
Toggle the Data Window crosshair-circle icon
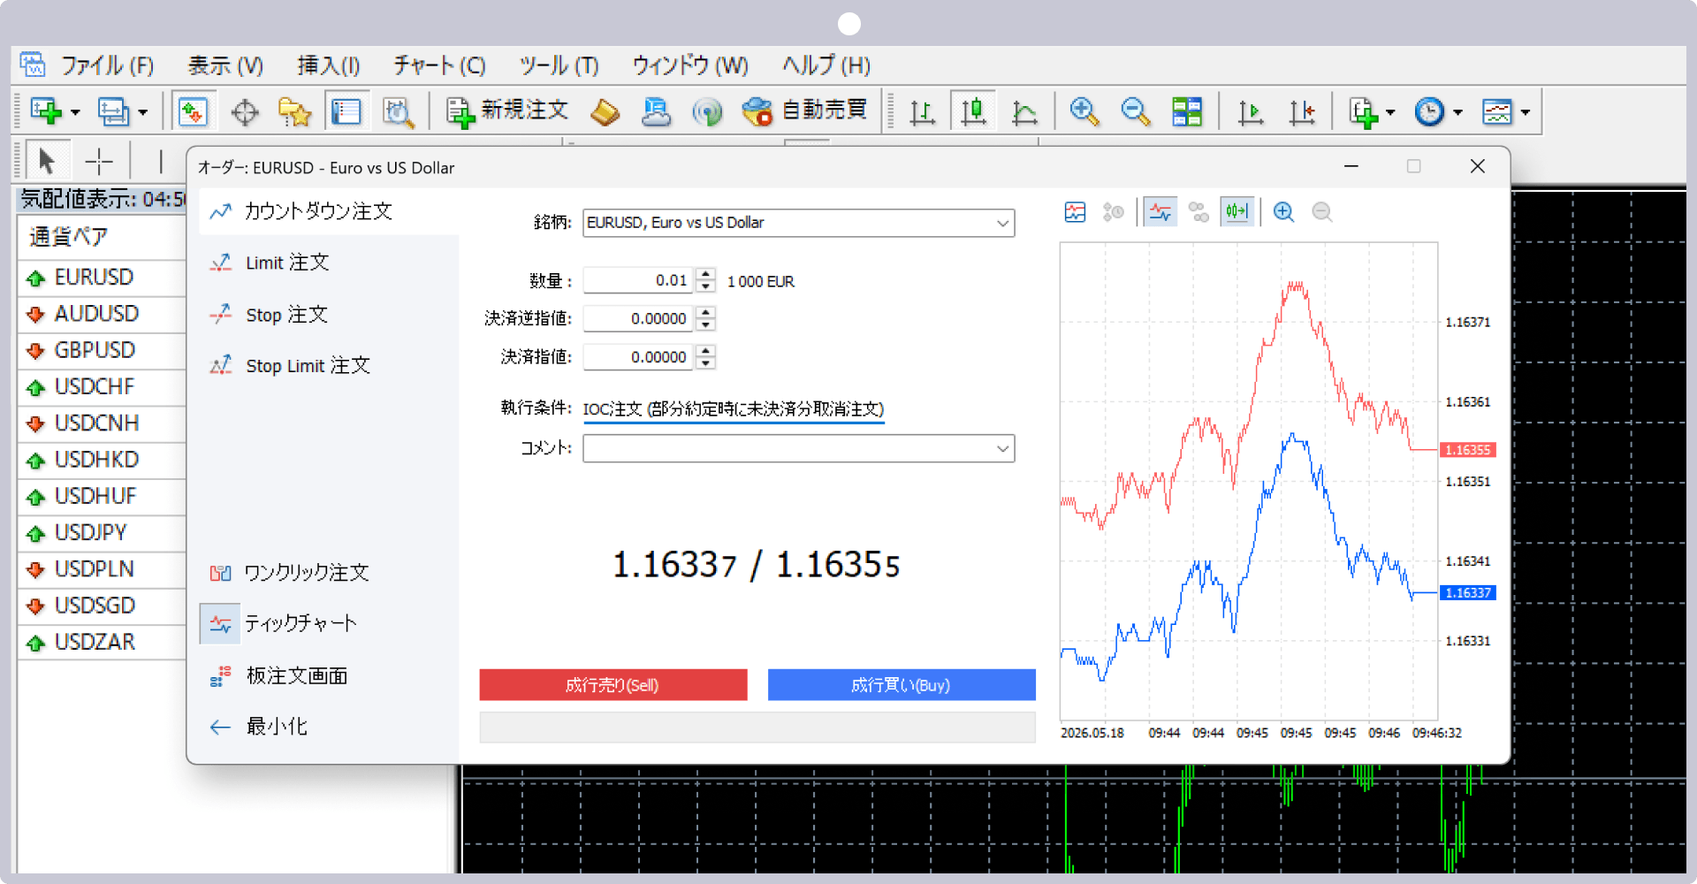245,112
